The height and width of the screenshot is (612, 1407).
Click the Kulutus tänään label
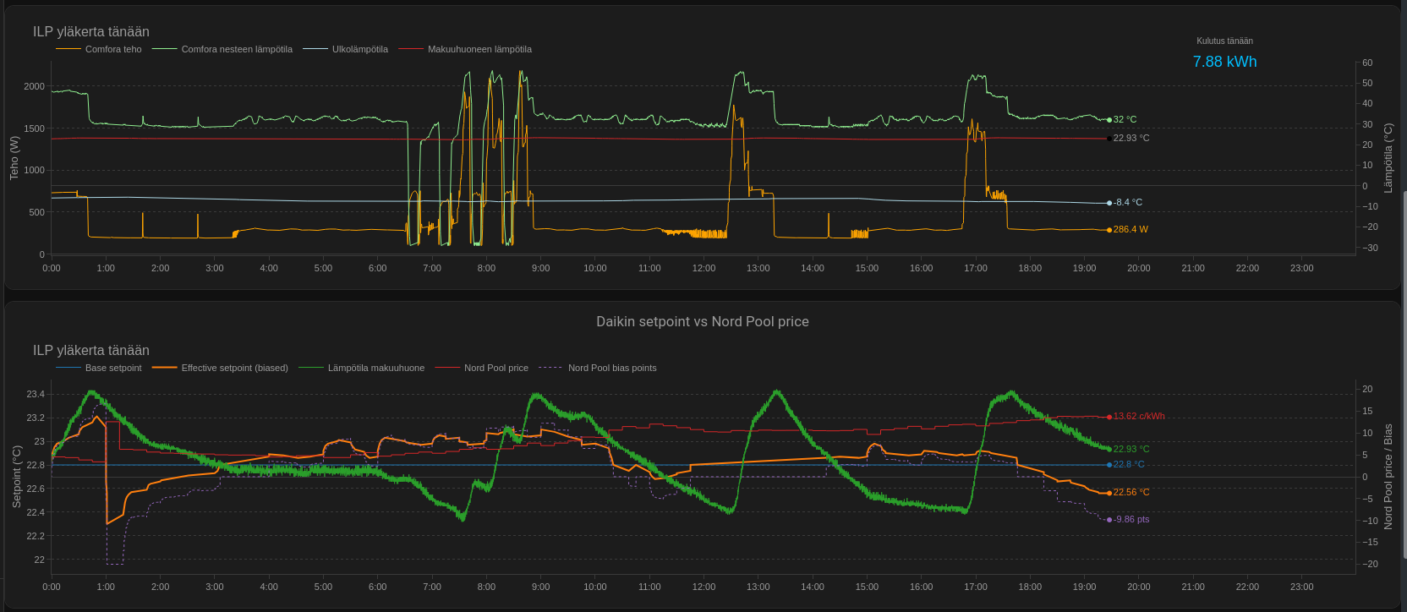click(1224, 41)
